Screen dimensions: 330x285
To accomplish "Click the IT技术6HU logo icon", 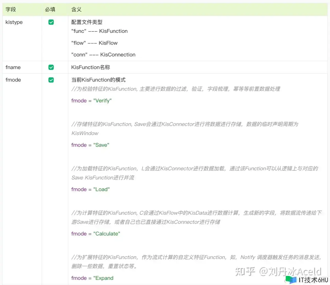I will coord(291,280).
